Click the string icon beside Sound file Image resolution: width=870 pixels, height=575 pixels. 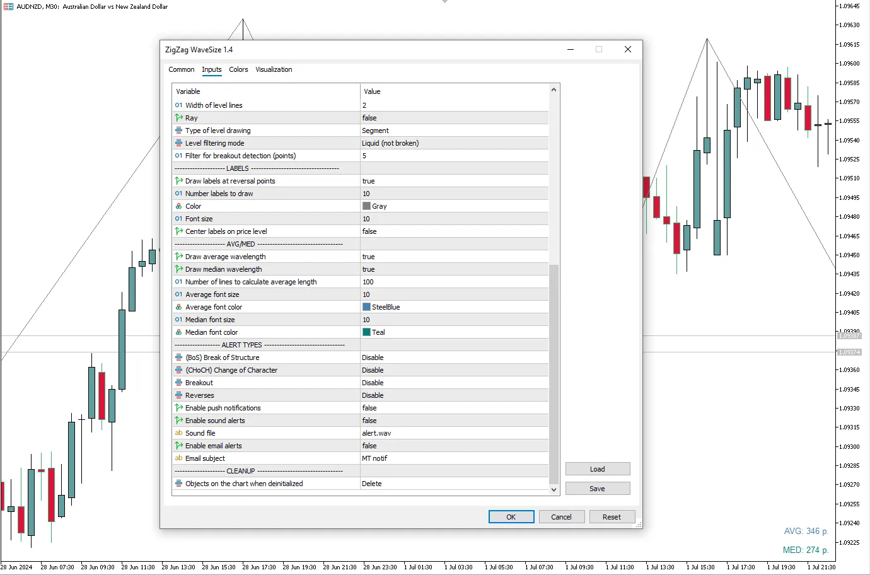tap(179, 433)
